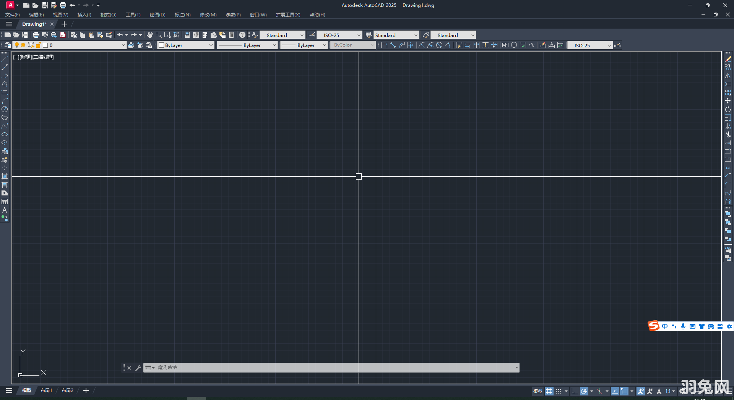Switch to the 布局1 layout tab
The width and height of the screenshot is (734, 400).
point(46,390)
